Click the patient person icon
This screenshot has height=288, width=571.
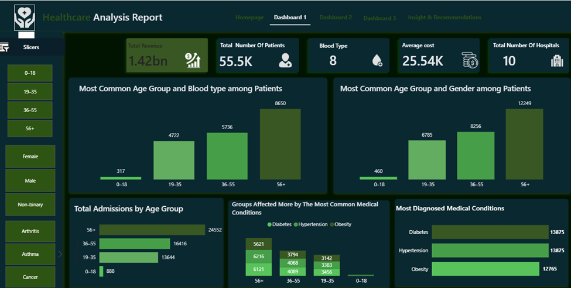(x=285, y=60)
